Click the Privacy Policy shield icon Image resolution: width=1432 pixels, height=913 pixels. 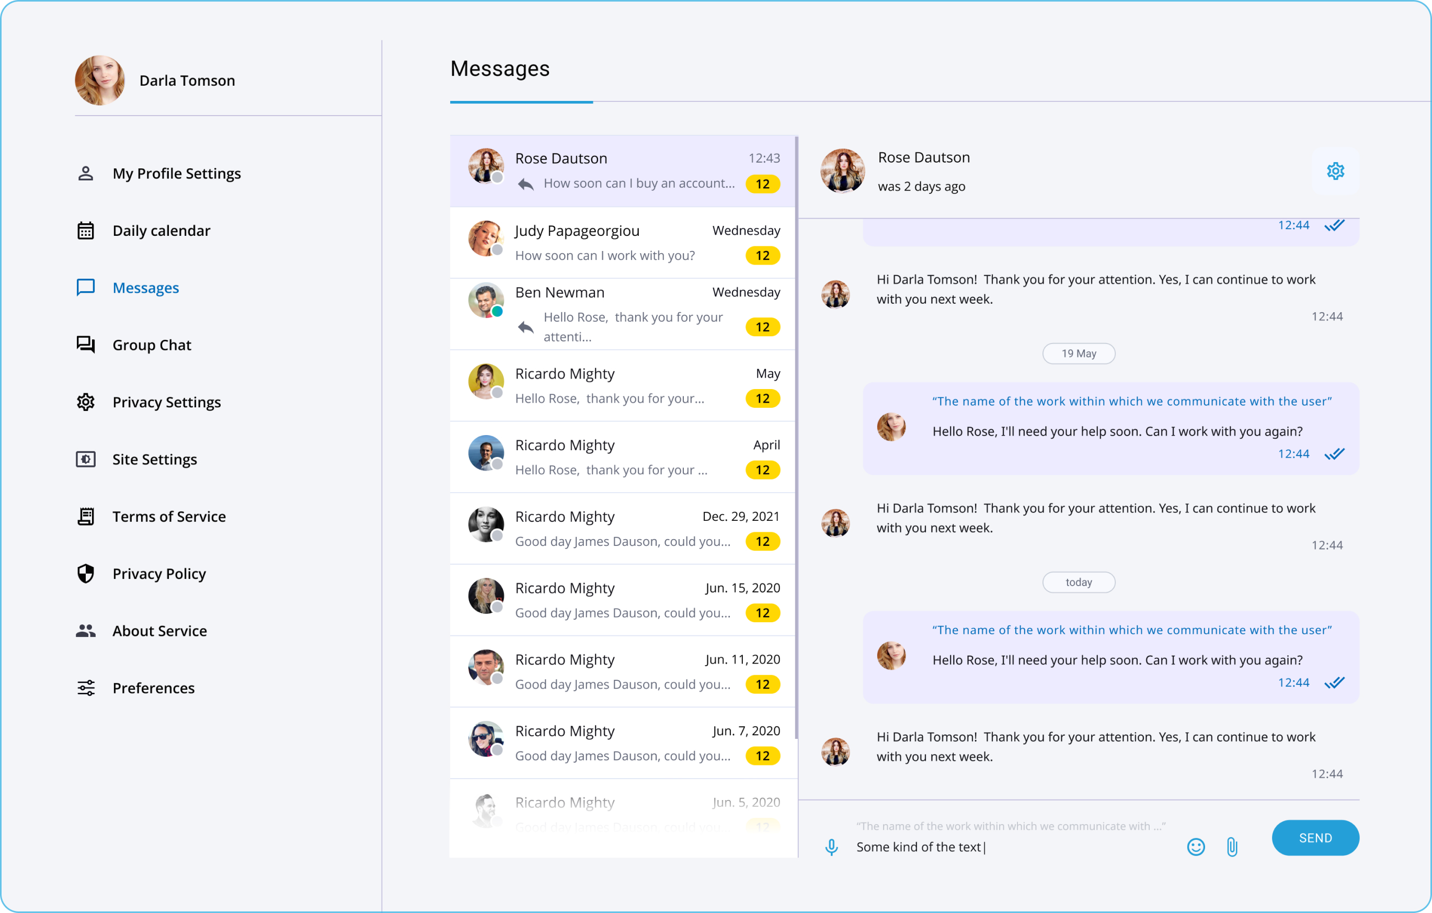86,574
